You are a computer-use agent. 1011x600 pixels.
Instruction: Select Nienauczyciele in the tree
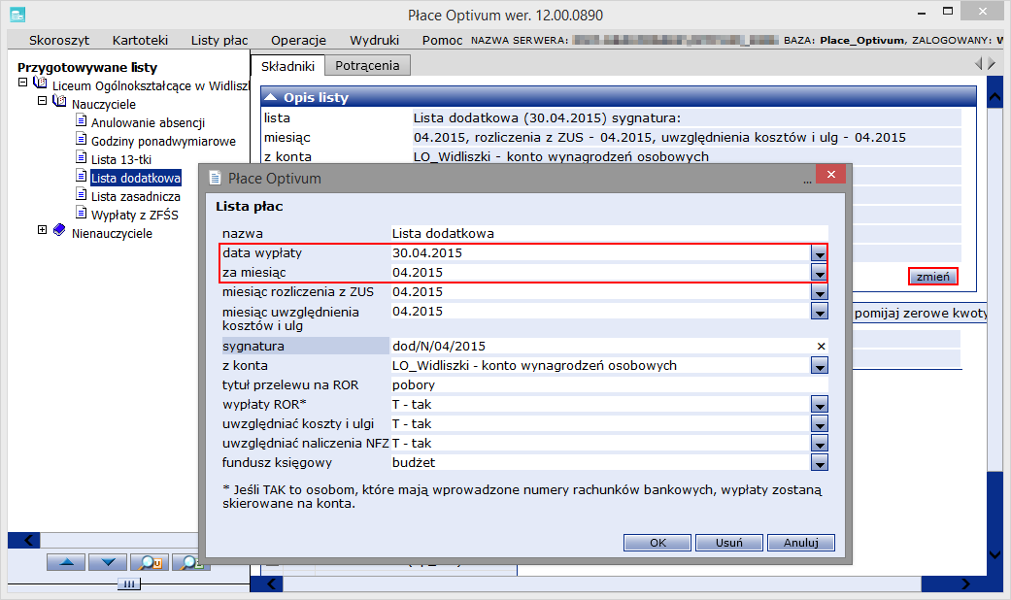[113, 233]
